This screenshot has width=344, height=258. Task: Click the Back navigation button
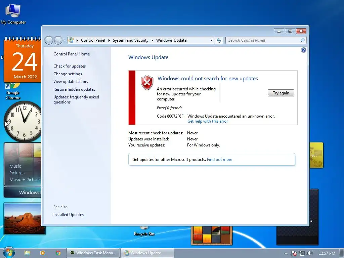point(49,40)
